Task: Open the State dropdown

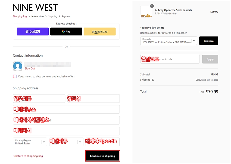Action: click(x=66, y=142)
